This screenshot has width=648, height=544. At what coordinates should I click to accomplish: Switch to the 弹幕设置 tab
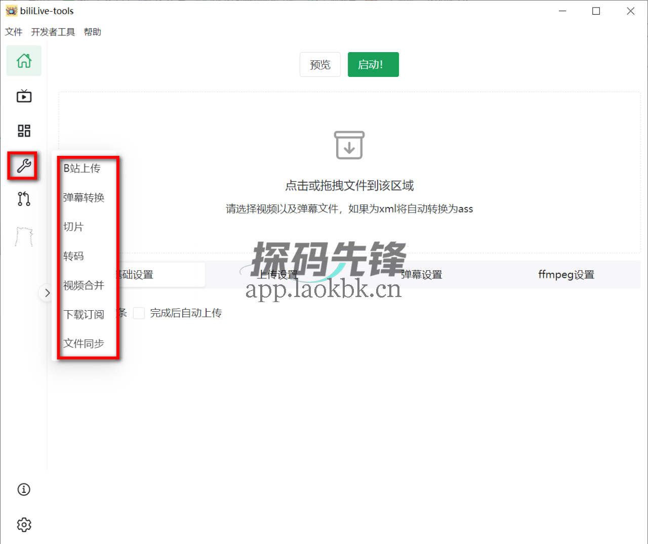click(x=422, y=275)
